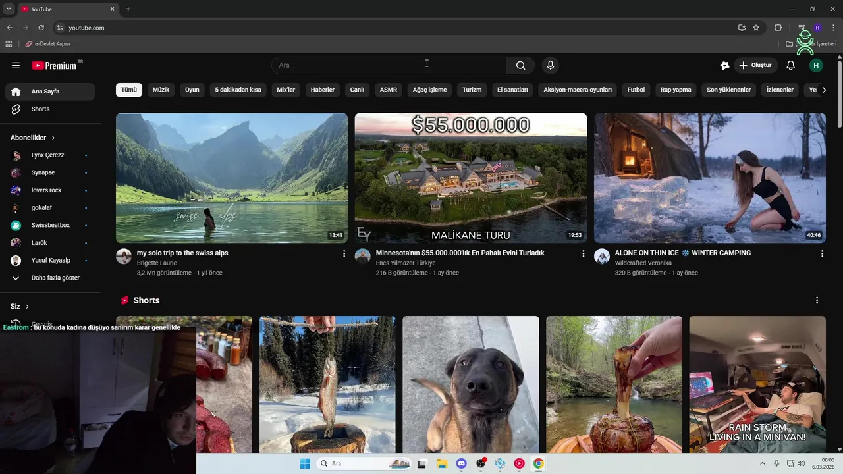Play the MALİKANE TURU thumbnail
Image resolution: width=843 pixels, height=474 pixels.
pyautogui.click(x=471, y=178)
